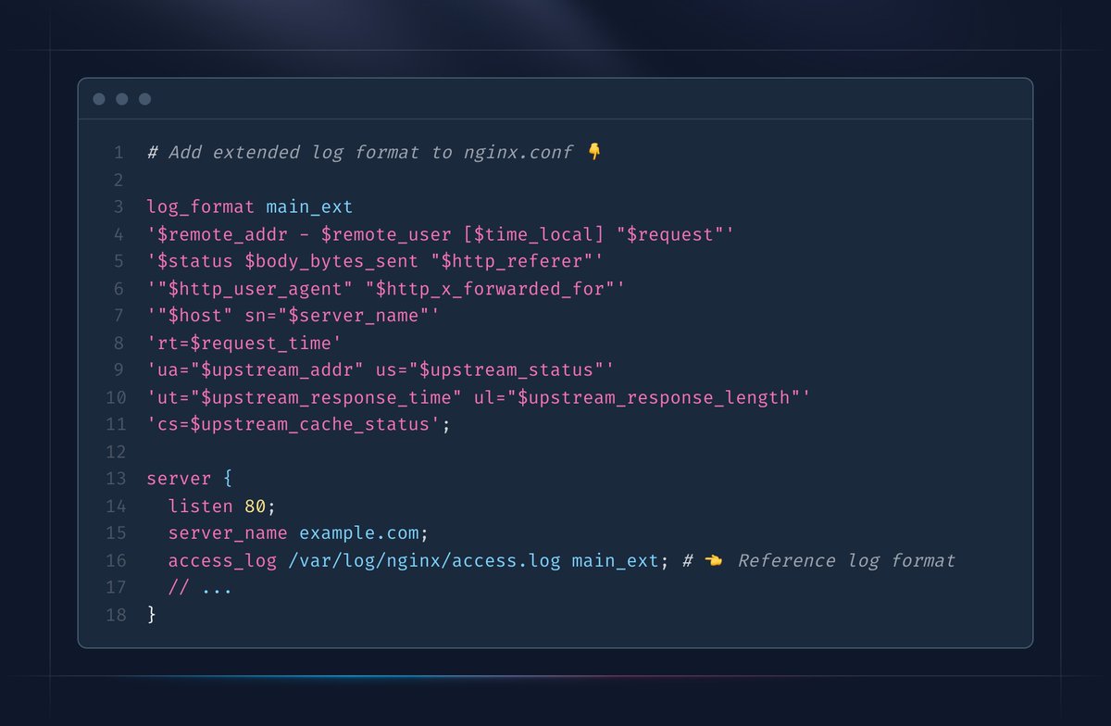Click the port number "80"

(256, 507)
